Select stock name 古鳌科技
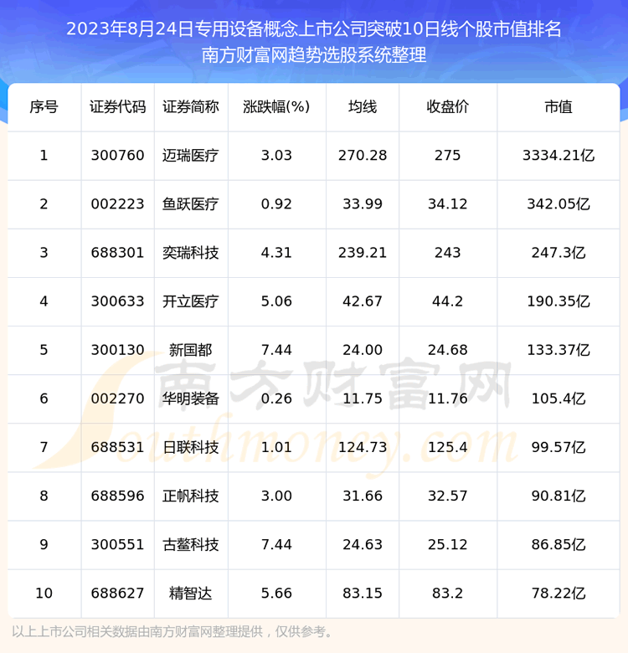 tap(191, 545)
